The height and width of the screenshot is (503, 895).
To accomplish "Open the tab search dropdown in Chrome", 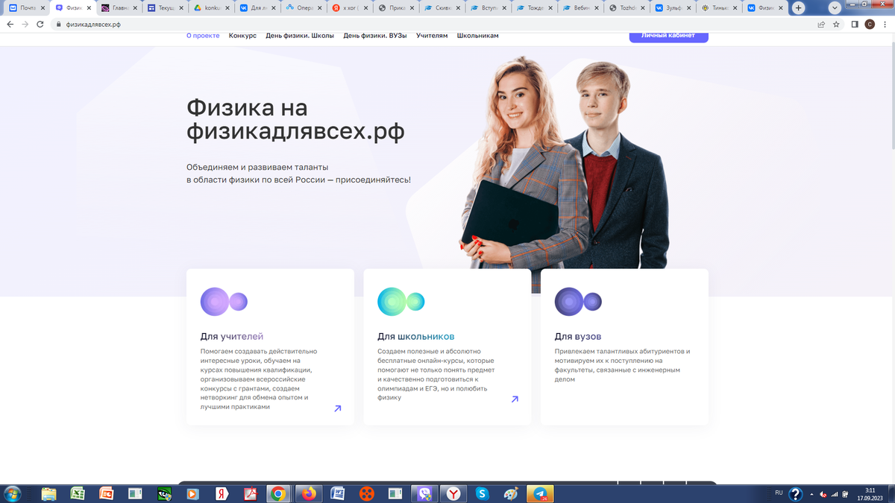I will click(835, 7).
